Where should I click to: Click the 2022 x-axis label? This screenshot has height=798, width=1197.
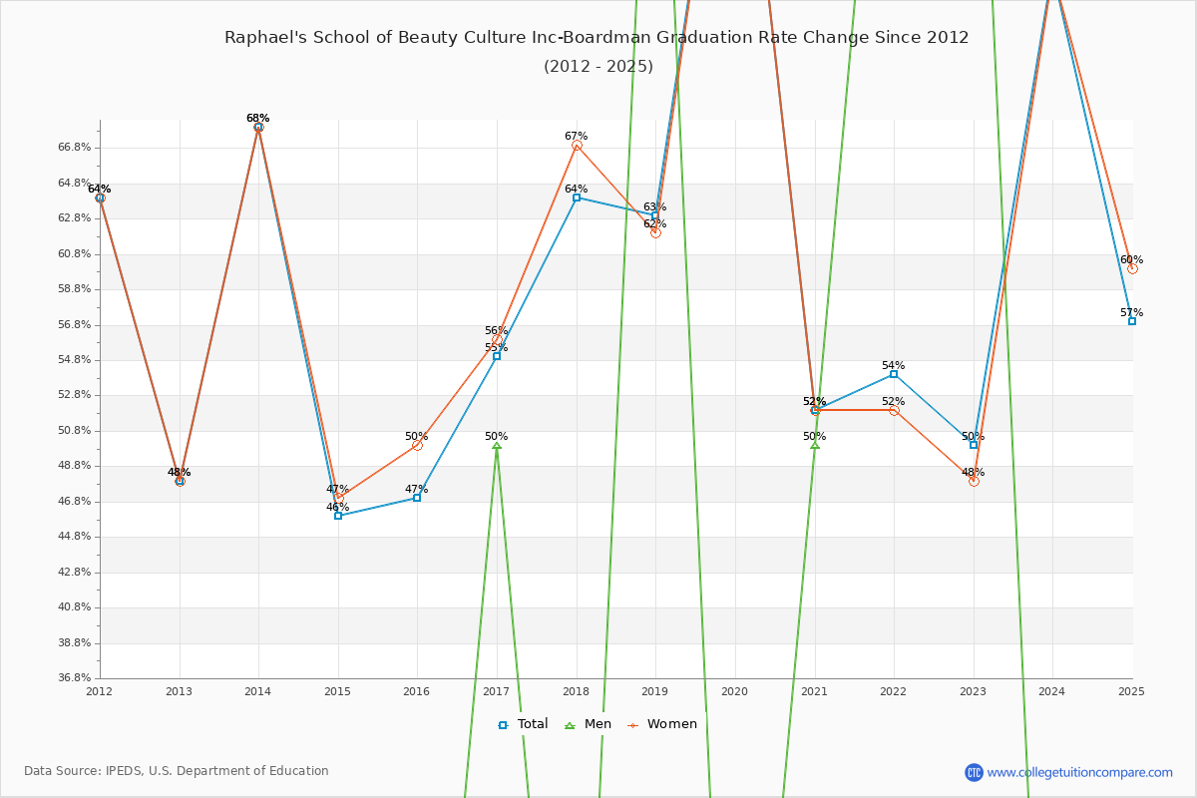pyautogui.click(x=894, y=691)
